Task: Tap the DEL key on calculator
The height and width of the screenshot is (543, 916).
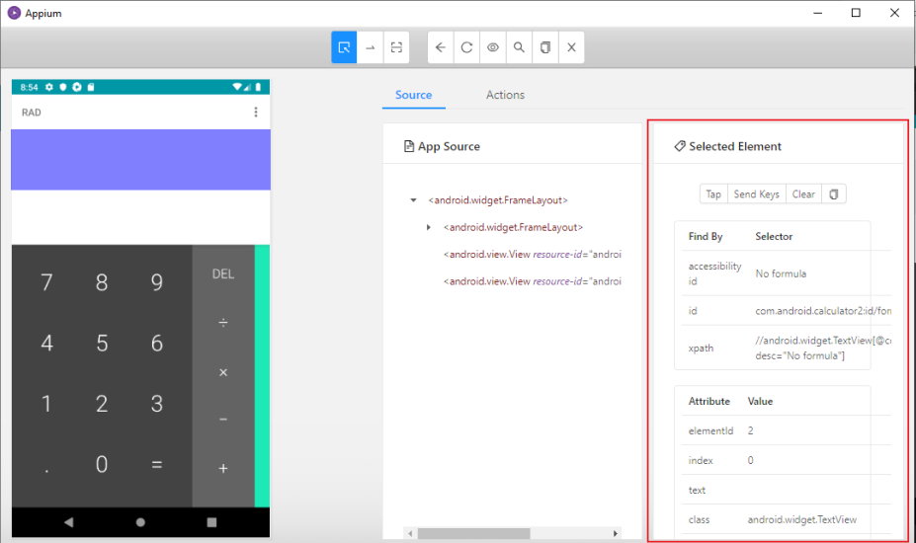Action: [223, 273]
